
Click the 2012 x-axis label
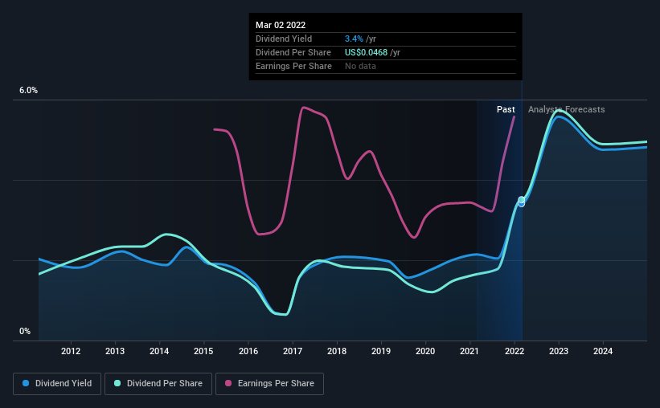click(x=71, y=351)
